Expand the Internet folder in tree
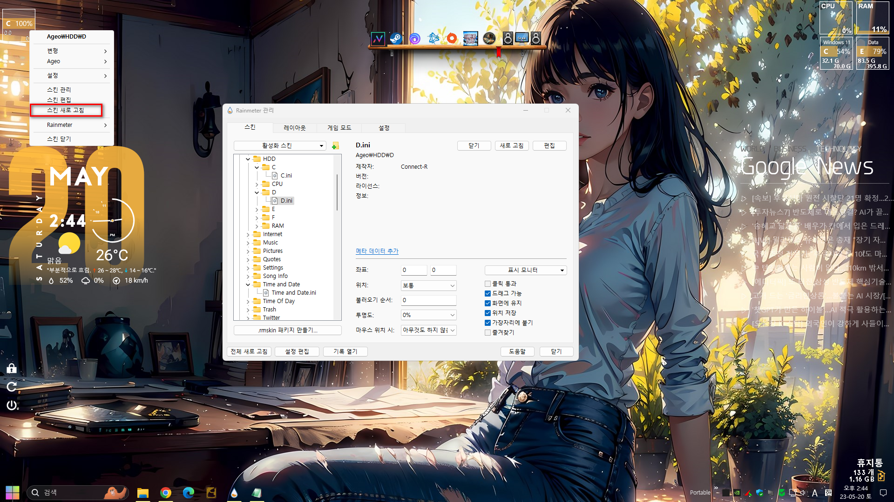Screen dimensions: 894x502 click(x=248, y=234)
